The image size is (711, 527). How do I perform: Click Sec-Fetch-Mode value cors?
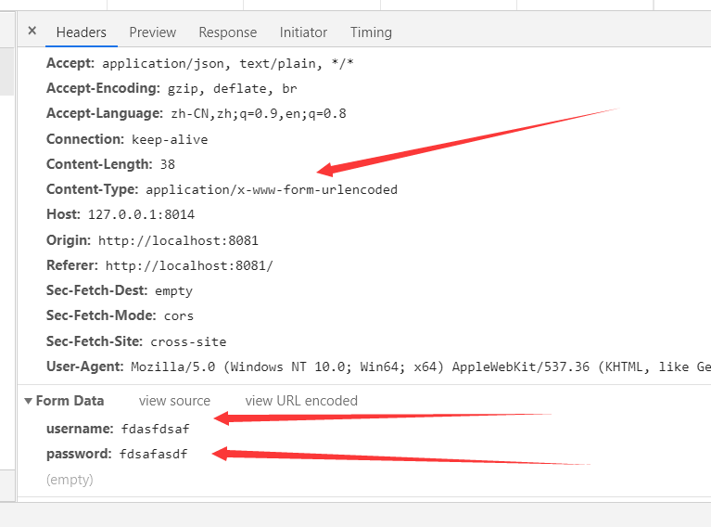(179, 316)
